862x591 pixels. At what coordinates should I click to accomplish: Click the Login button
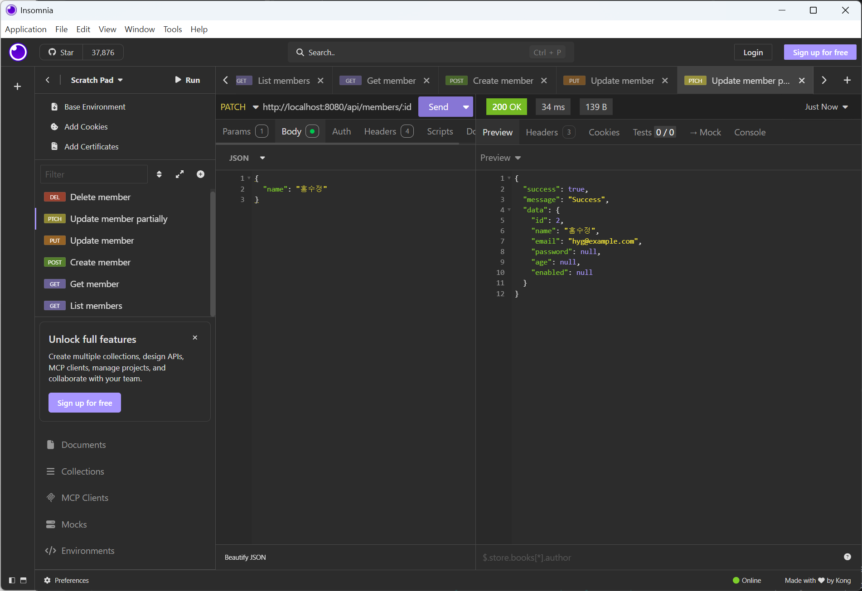click(x=753, y=53)
